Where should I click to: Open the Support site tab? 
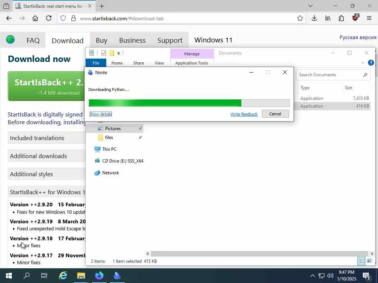170,40
